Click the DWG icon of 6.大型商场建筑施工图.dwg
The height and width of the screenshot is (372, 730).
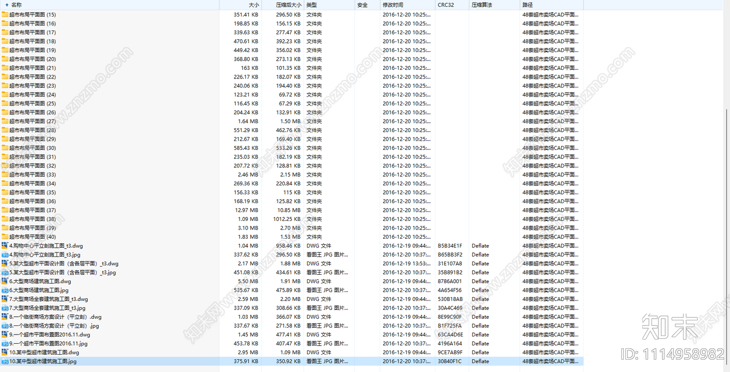pos(5,281)
